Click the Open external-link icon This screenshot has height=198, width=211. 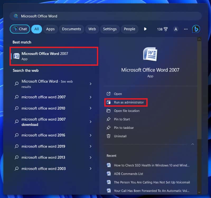[x=109, y=94]
